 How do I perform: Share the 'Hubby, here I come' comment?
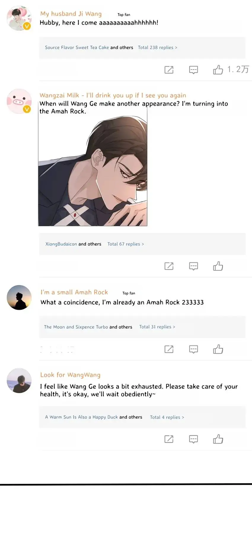click(169, 70)
